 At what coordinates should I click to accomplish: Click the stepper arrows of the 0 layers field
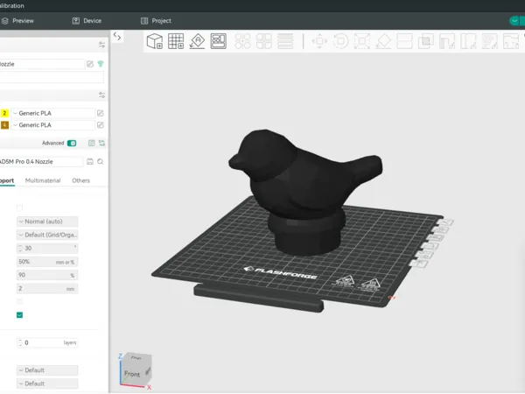click(x=20, y=342)
